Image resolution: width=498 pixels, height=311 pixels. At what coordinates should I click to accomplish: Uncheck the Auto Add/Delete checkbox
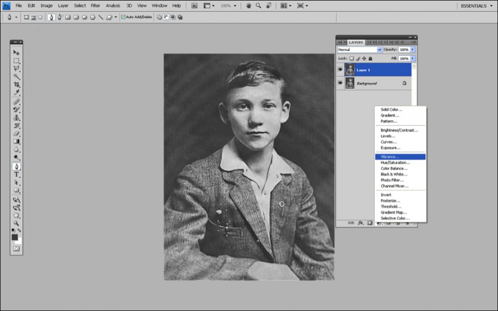tap(123, 17)
